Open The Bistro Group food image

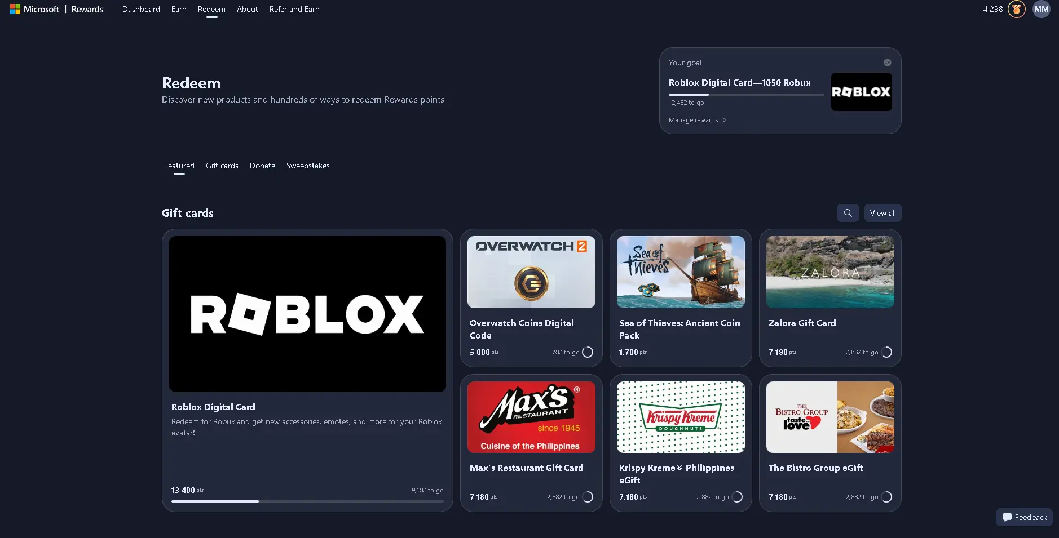click(830, 417)
